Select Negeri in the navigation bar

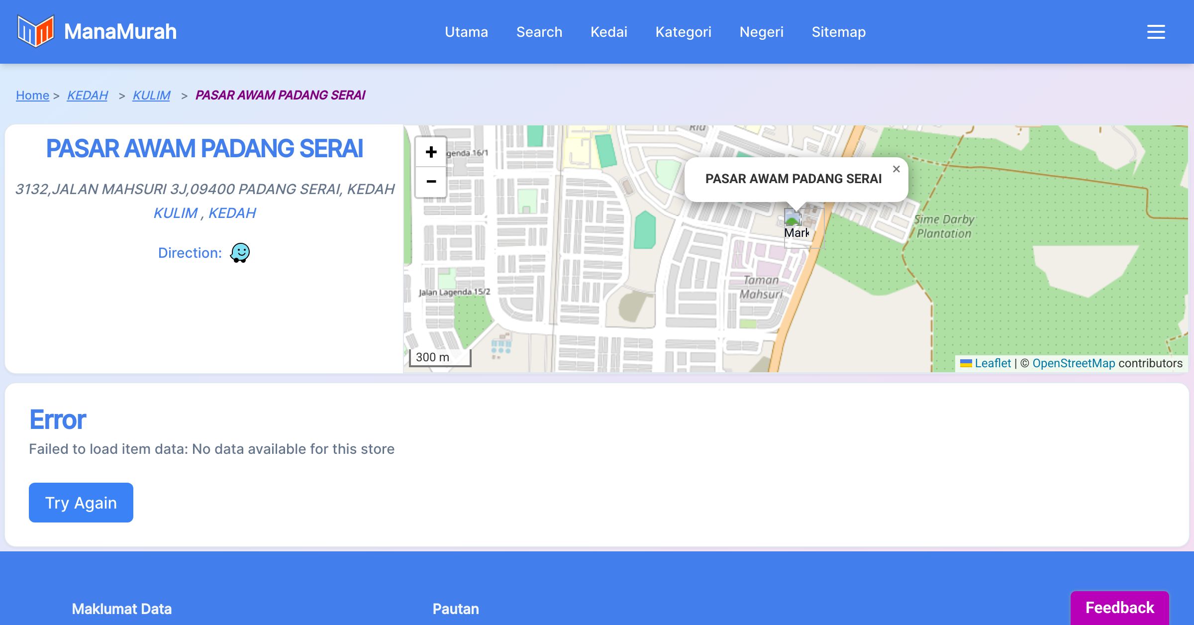pyautogui.click(x=761, y=32)
